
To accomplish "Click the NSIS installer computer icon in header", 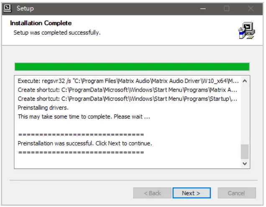I will 246,31.
